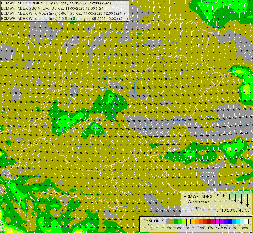Click the 10 m/s wind shear legend arrow
This screenshot has width=253, height=233.
[x=224, y=196]
